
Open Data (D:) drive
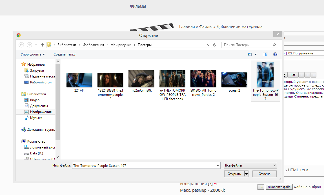click(37, 153)
